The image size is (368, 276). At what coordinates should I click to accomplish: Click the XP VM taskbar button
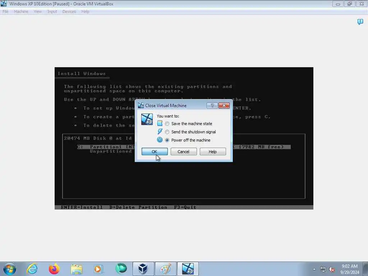pyautogui.click(x=188, y=269)
